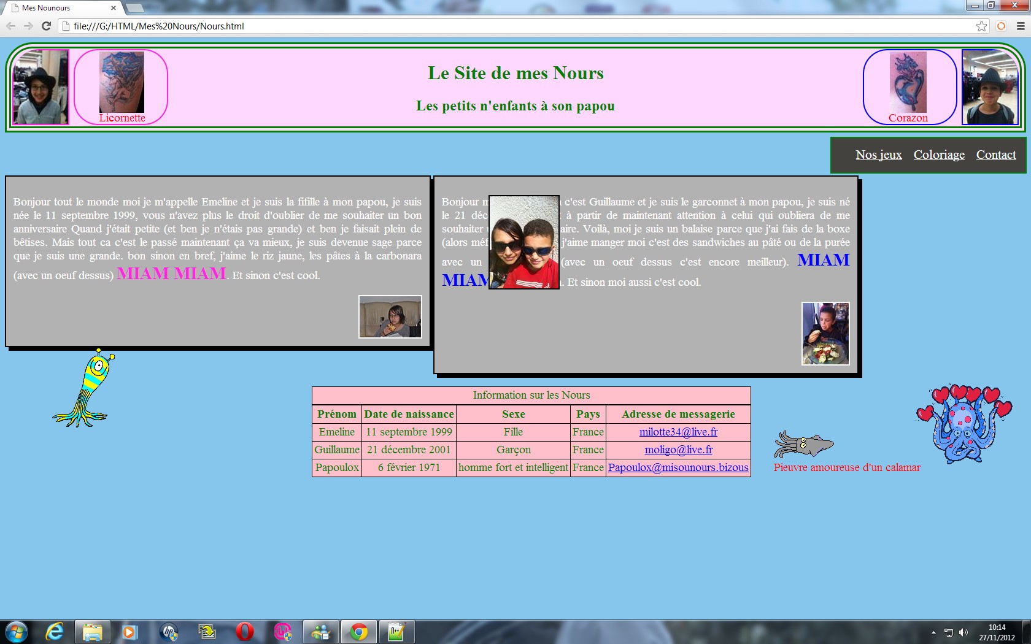This screenshot has height=644, width=1031.
Task: Click the Show Desktop button beside the clock
Action: coord(1026,632)
